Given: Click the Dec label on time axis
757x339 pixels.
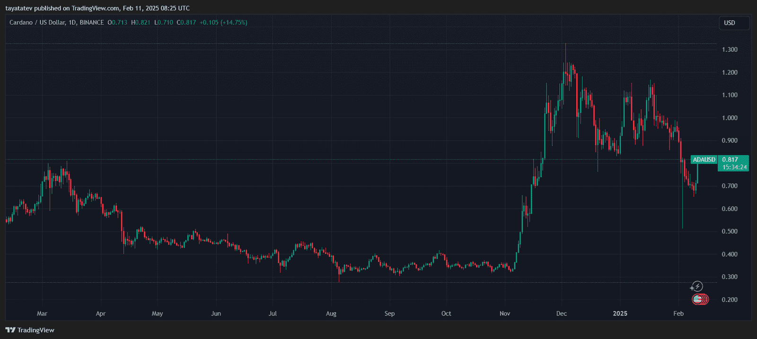Looking at the screenshot, I should point(562,313).
